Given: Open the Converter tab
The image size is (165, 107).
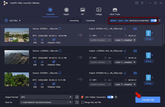Looking at the screenshot, I should tap(50, 11).
